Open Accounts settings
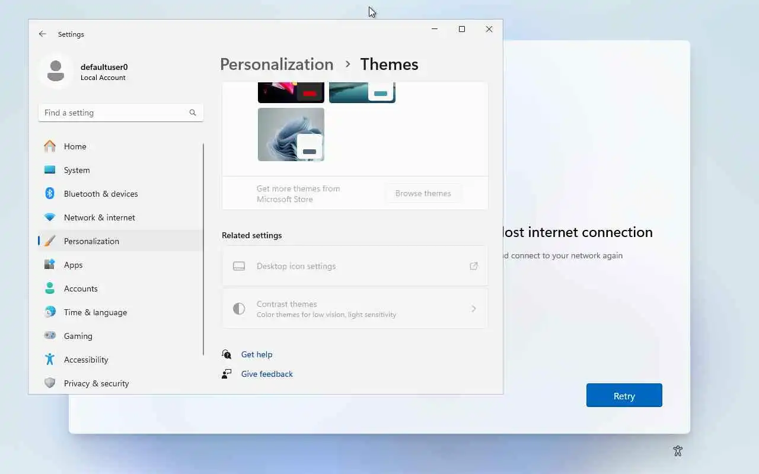Image resolution: width=759 pixels, height=474 pixels. [120, 289]
